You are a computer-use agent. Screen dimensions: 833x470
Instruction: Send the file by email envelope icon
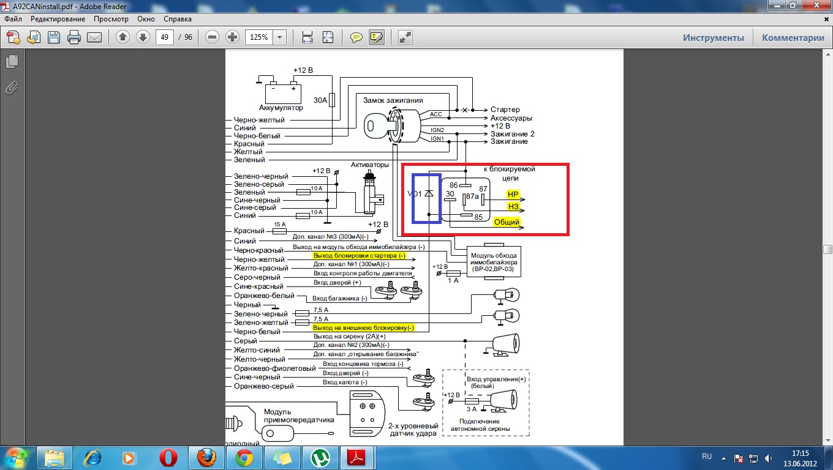(x=94, y=37)
